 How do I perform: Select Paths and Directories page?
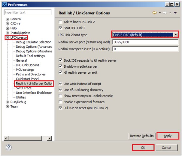pos(31,74)
